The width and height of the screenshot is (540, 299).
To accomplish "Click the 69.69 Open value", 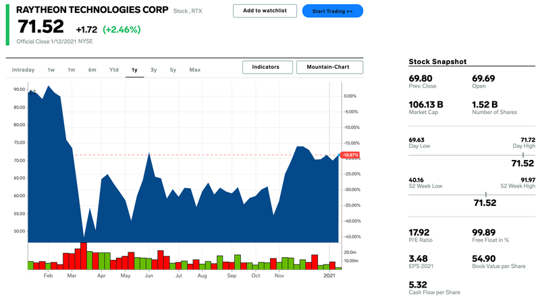I will pyautogui.click(x=483, y=78).
